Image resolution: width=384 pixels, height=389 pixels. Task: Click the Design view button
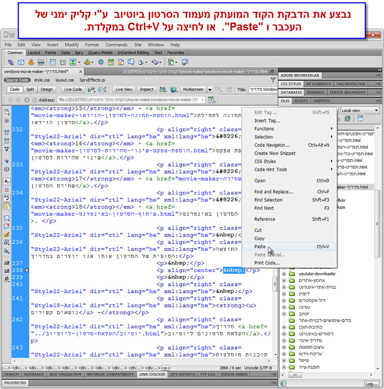point(47,90)
